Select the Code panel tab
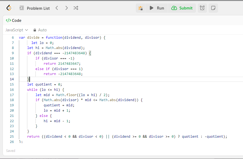The image size is (243, 159). click(14, 20)
